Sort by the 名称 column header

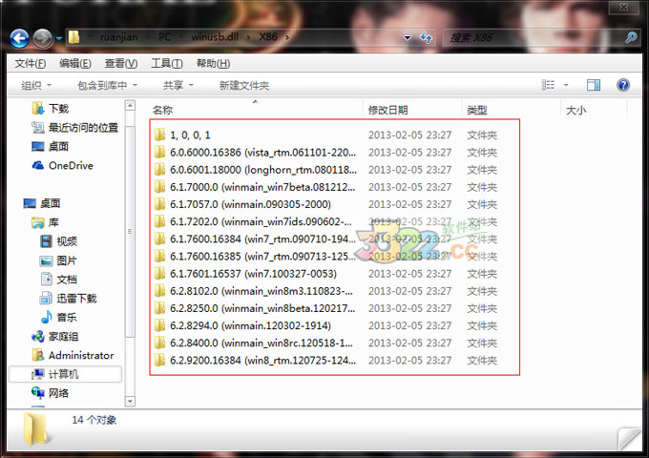(x=162, y=110)
